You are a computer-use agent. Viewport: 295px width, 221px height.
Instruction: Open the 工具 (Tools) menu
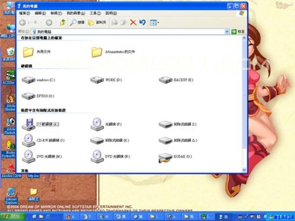tap(95, 13)
